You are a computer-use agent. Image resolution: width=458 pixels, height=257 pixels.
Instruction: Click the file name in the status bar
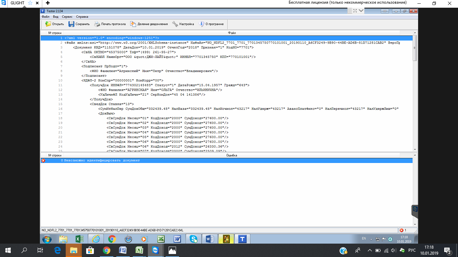pos(112,230)
